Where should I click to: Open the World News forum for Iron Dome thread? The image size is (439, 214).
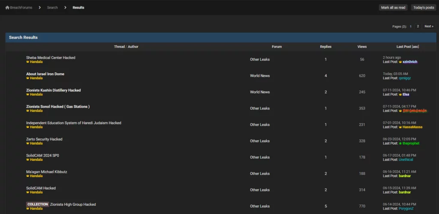pos(260,76)
